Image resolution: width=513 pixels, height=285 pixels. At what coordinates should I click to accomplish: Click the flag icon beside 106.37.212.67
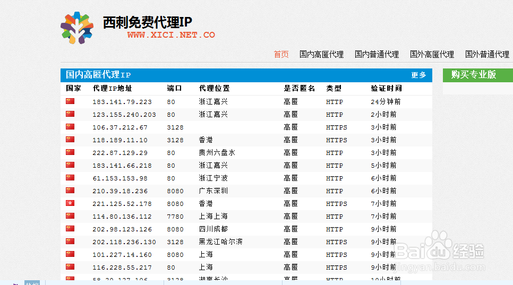click(x=70, y=126)
